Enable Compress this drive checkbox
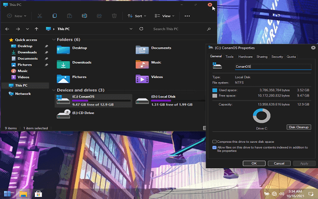 (x=214, y=141)
